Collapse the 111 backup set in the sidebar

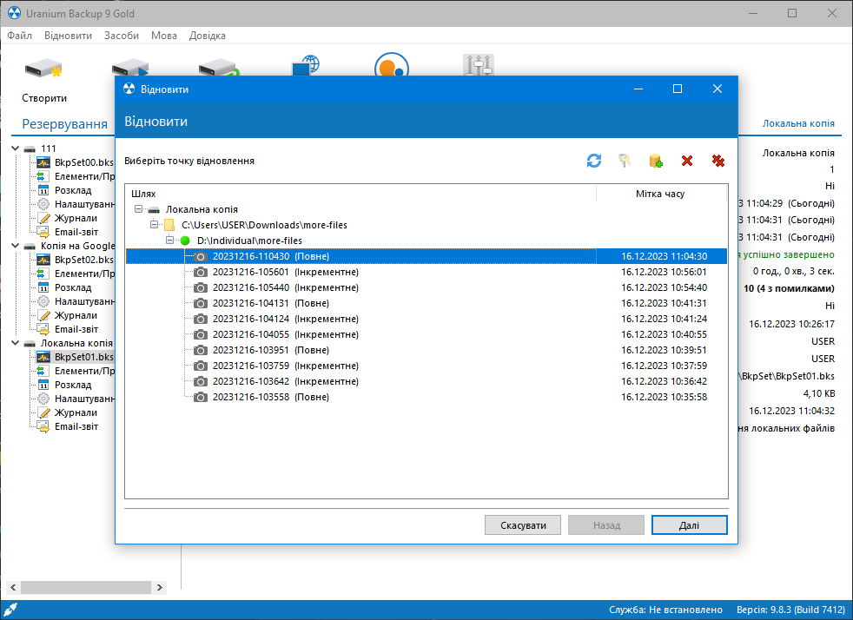(16, 148)
